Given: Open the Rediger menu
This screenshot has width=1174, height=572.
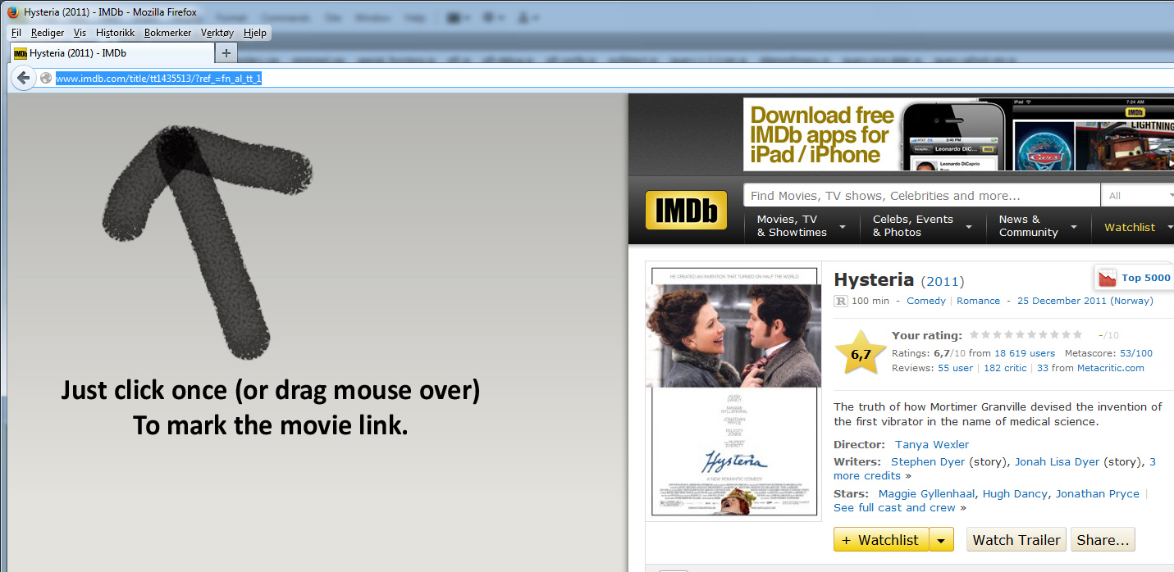Looking at the screenshot, I should [48, 33].
